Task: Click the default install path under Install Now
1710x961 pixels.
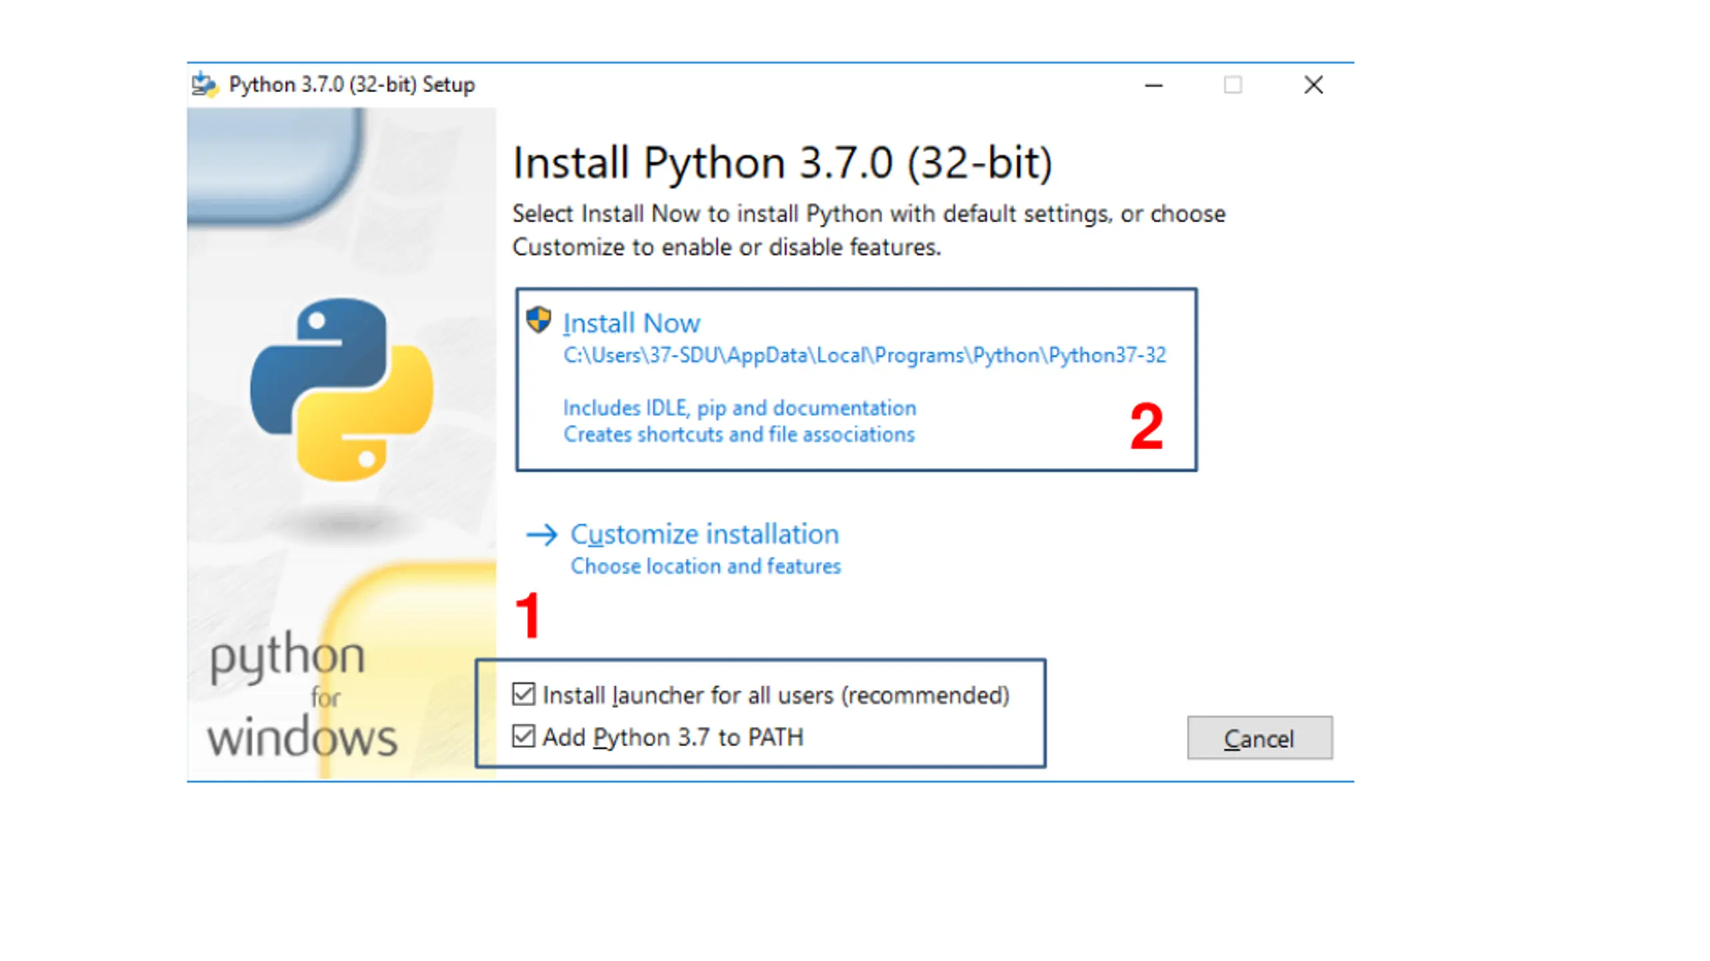Action: (x=864, y=355)
